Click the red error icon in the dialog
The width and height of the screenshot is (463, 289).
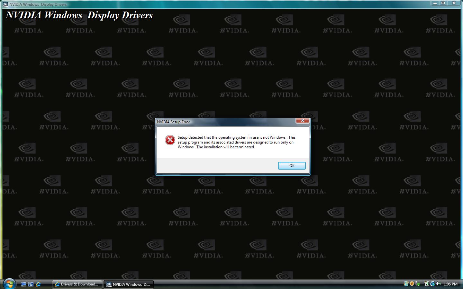coord(170,140)
